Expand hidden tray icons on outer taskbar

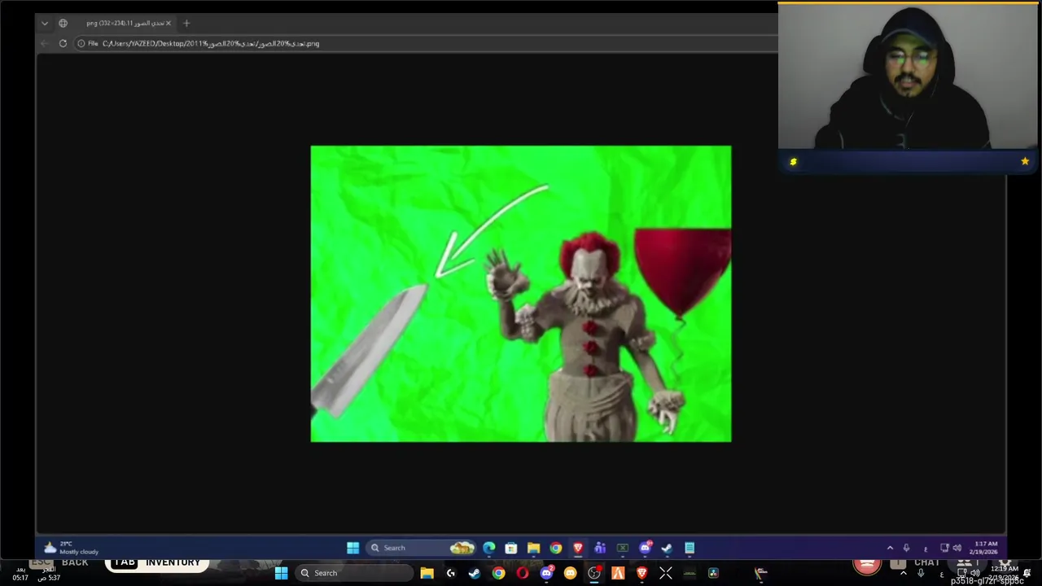pyautogui.click(x=903, y=573)
